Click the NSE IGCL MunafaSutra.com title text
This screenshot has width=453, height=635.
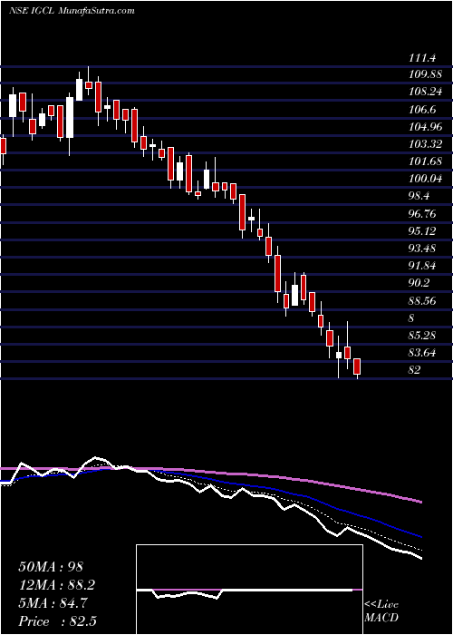coord(72,11)
